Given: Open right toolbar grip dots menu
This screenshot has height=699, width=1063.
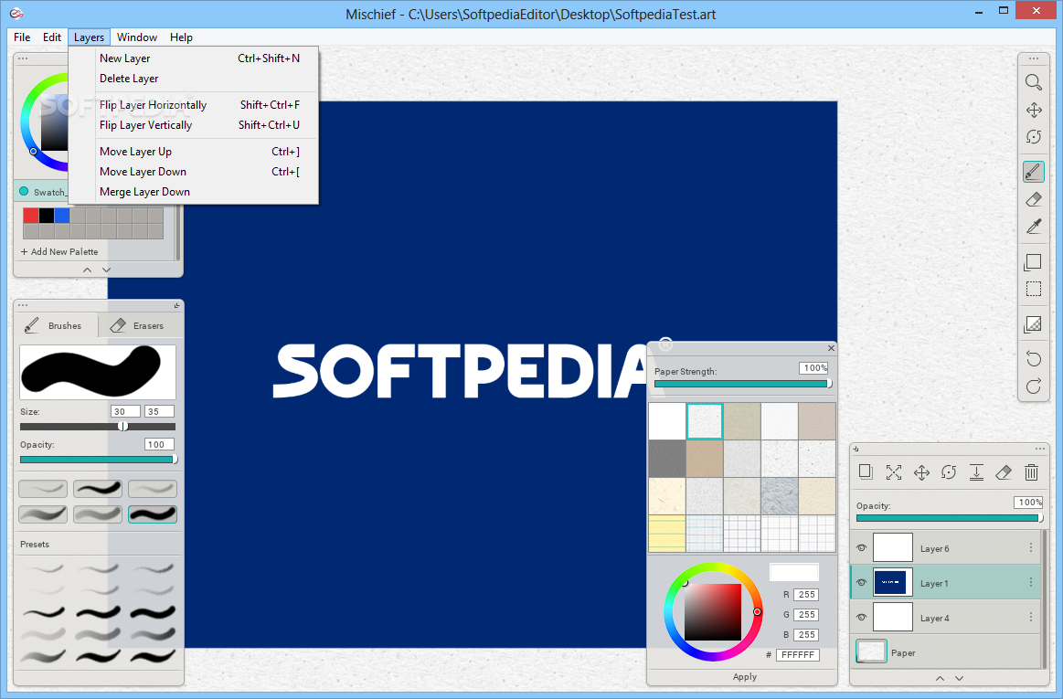Looking at the screenshot, I should click(1033, 59).
